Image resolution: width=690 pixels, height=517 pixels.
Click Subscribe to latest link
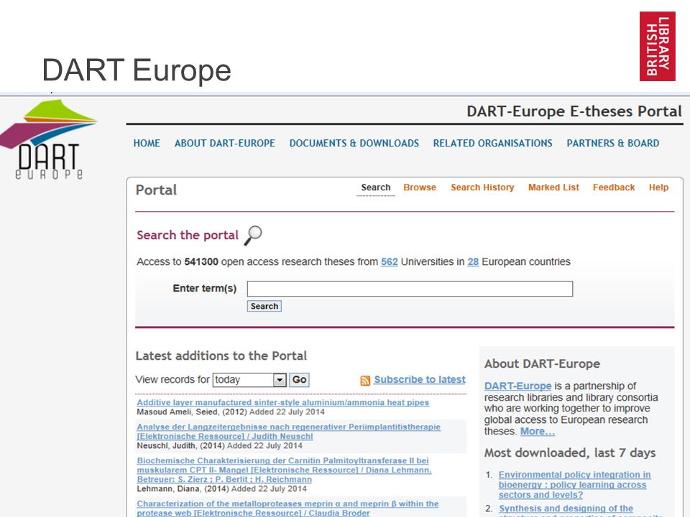419,380
